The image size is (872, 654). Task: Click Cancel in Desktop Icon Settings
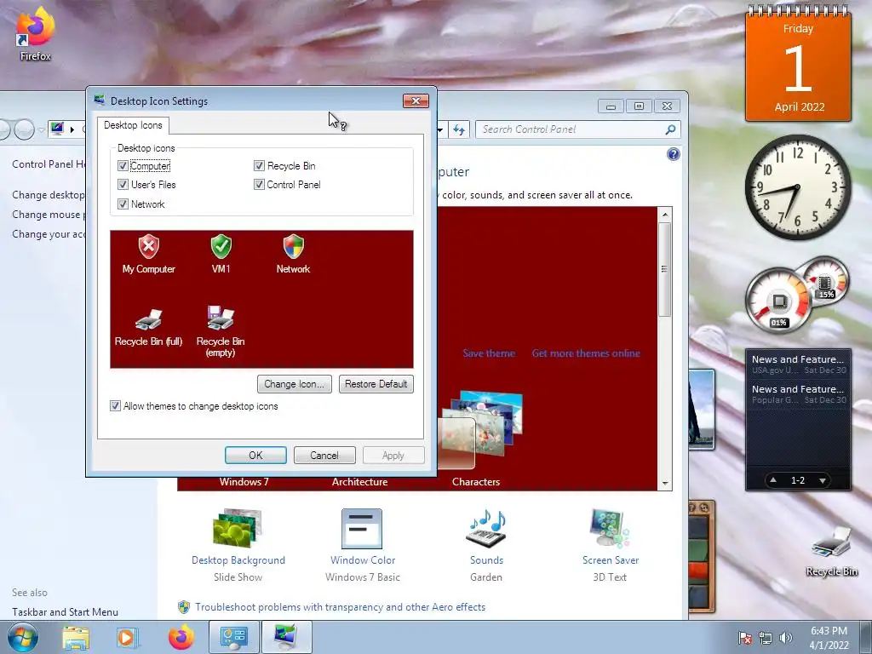click(324, 456)
